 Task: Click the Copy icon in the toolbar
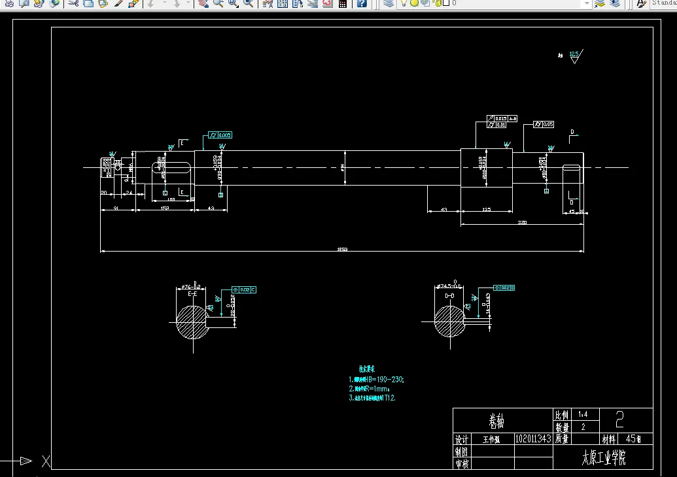tap(88, 3)
